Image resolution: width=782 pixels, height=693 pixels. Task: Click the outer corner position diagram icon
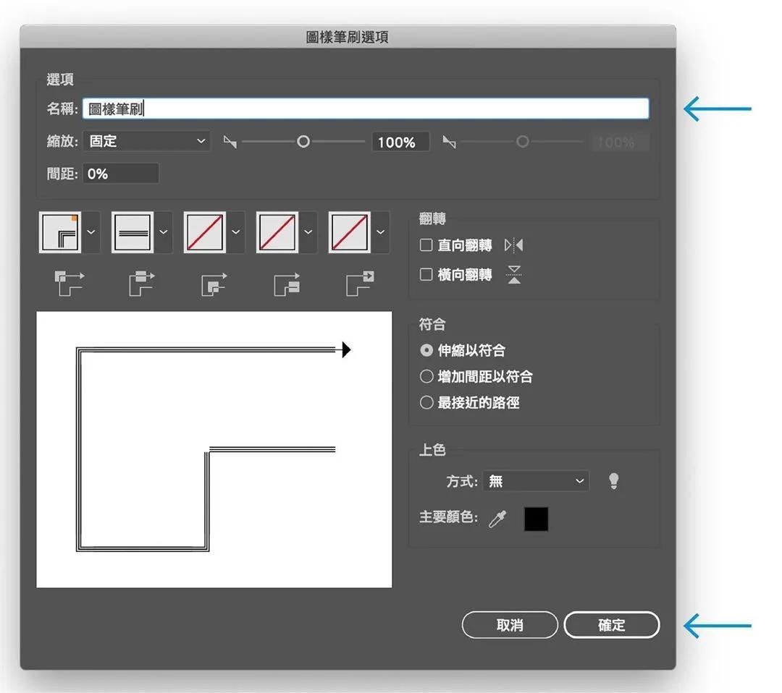pos(69,284)
